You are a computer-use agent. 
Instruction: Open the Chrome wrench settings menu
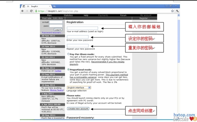(x=177, y=11)
